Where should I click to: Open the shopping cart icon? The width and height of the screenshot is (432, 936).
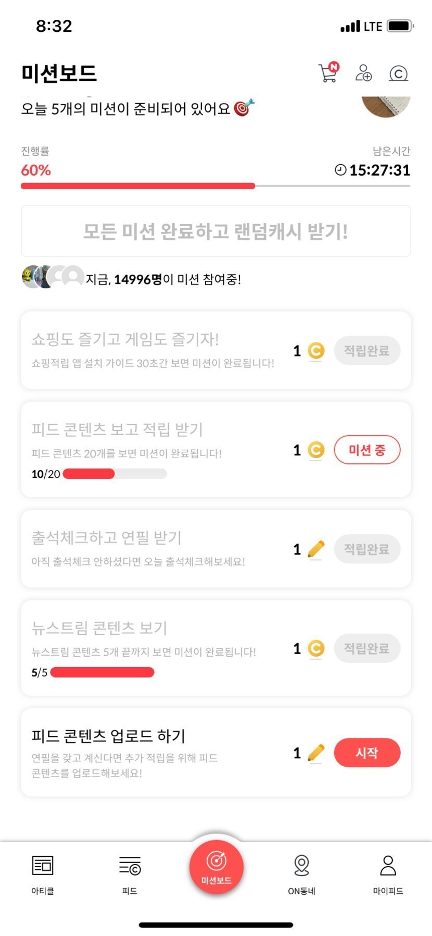(x=328, y=73)
